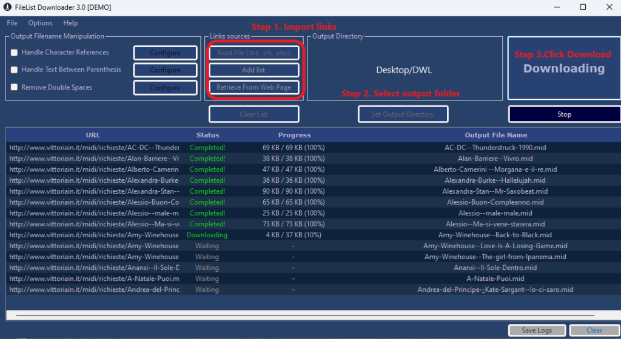
Task: Click the 25 KB / 25 KB (100%) progress cell
Action: 294,213
